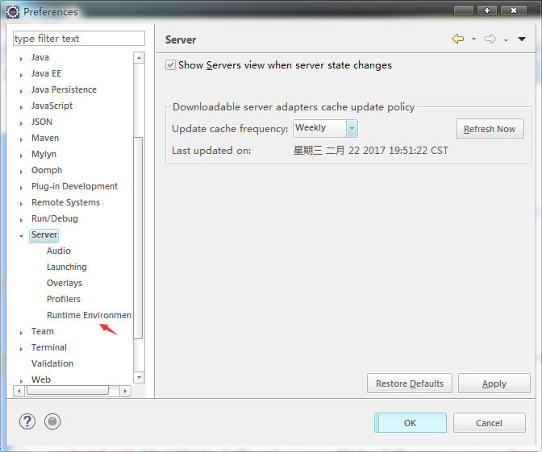Confirm with the OK button
This screenshot has width=542, height=452.
pos(411,423)
